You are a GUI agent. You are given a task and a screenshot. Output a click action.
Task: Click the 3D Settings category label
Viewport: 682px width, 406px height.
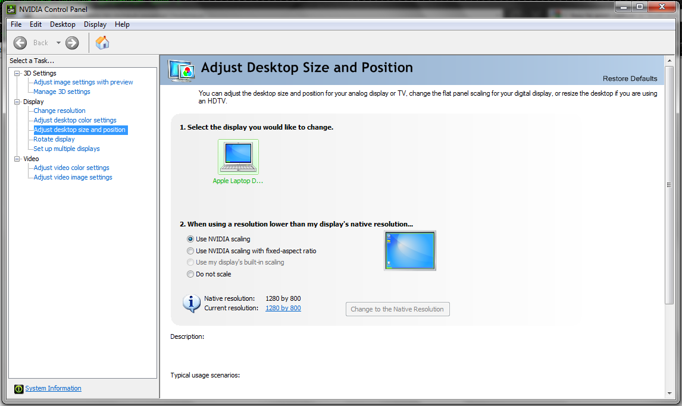[x=40, y=73]
